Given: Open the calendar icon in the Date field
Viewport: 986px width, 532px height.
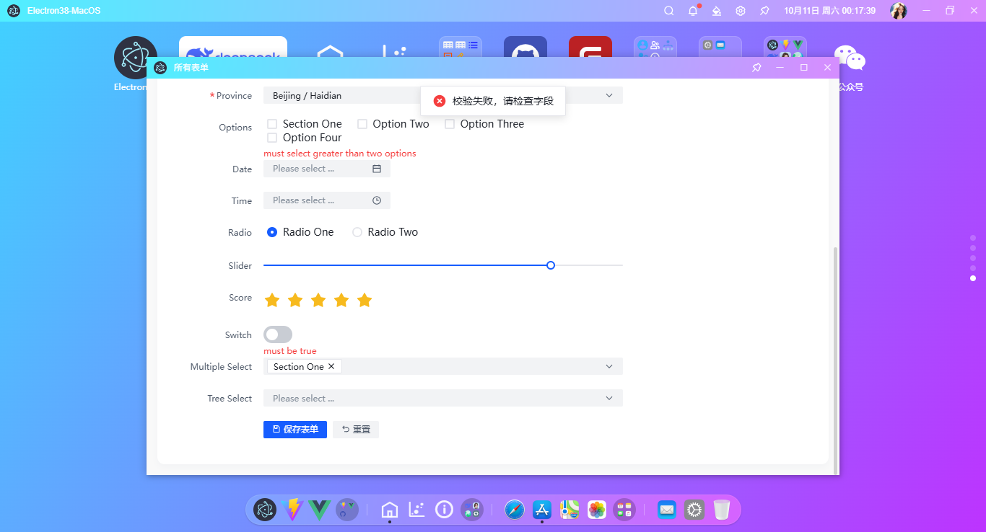Looking at the screenshot, I should (377, 168).
